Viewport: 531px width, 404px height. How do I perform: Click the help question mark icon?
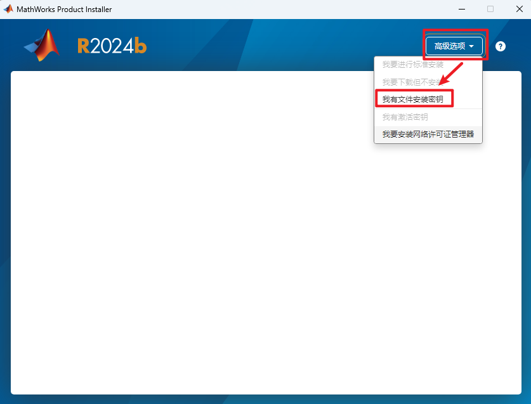501,46
